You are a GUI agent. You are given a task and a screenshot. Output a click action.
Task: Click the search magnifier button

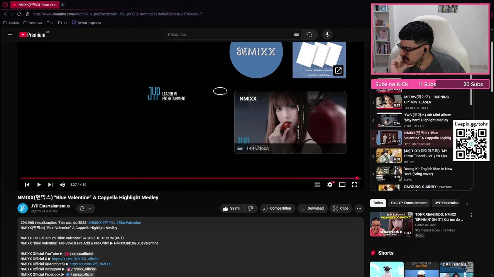pos(310,35)
